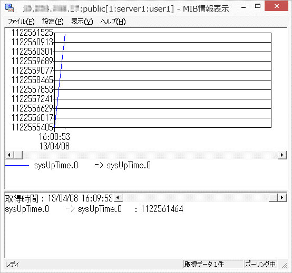Click the y-axis label 1122557241

[32, 99]
